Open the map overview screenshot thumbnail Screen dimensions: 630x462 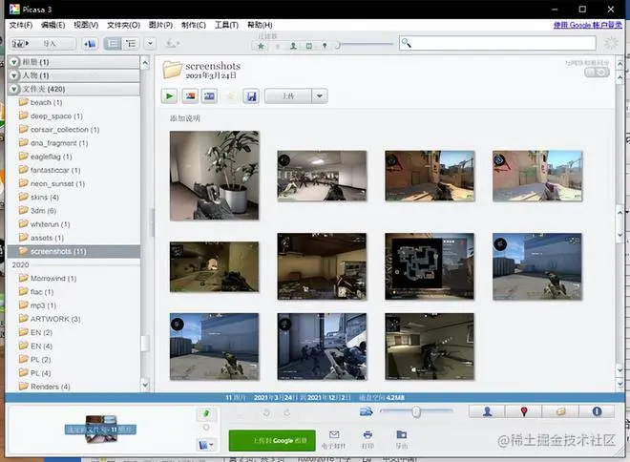pyautogui.click(x=430, y=266)
